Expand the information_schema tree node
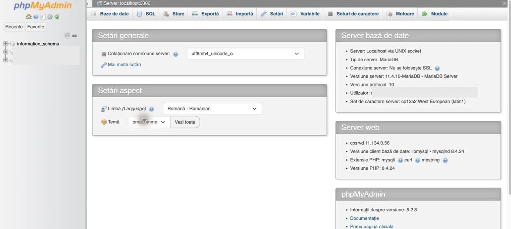The image size is (511, 229). (6, 44)
